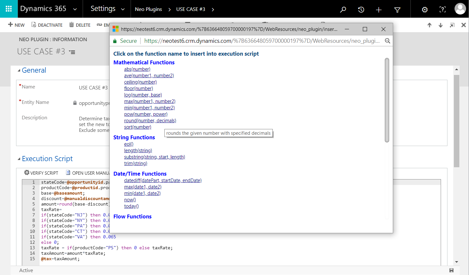The image size is (469, 275).
Task: Insert ceiling(number) function
Action: [x=141, y=82]
